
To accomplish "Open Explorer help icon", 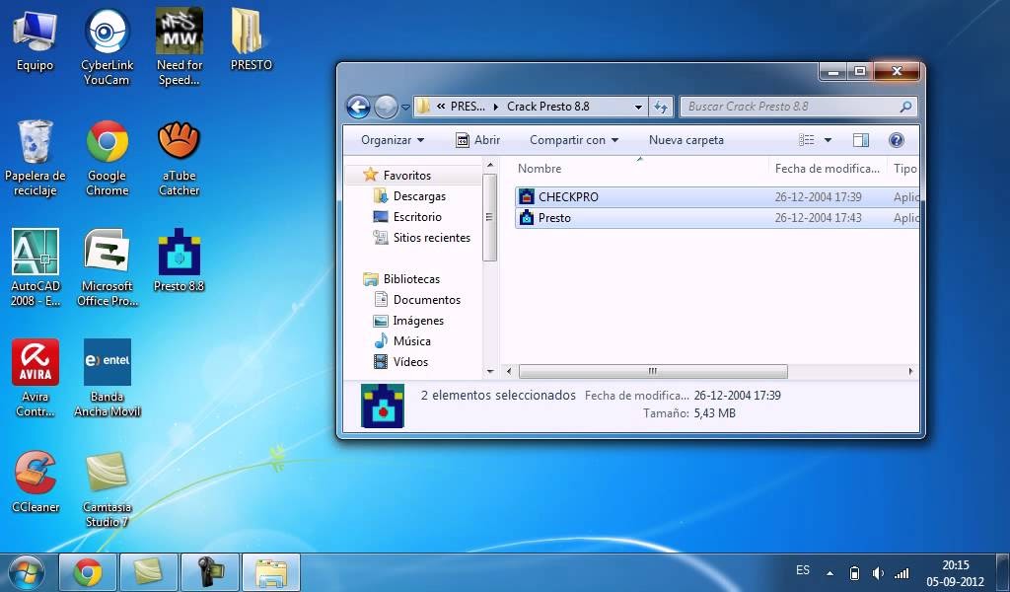I will (x=896, y=140).
